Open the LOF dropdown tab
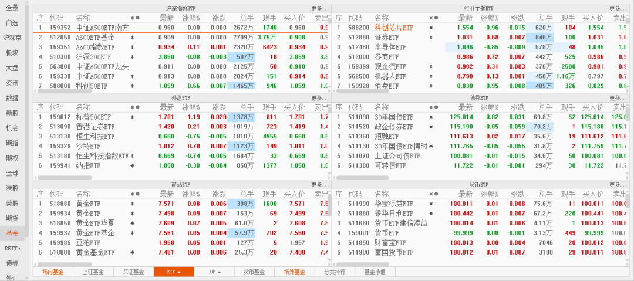634x281 pixels. tap(214, 272)
